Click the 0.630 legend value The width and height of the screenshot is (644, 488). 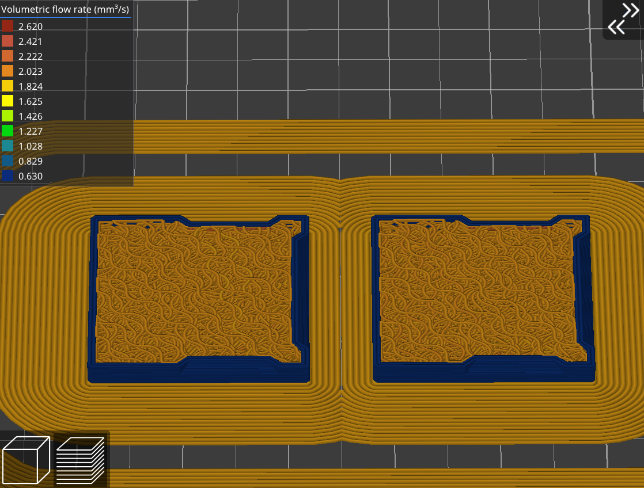[x=31, y=177]
